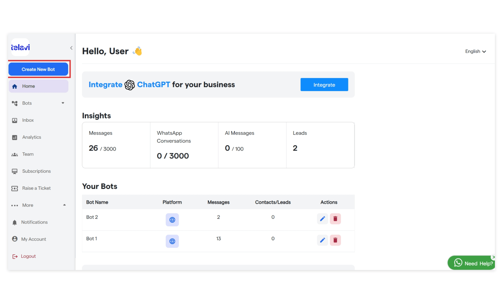The height and width of the screenshot is (291, 503).
Task: Click the Inbox tray icon
Action: pos(15,120)
